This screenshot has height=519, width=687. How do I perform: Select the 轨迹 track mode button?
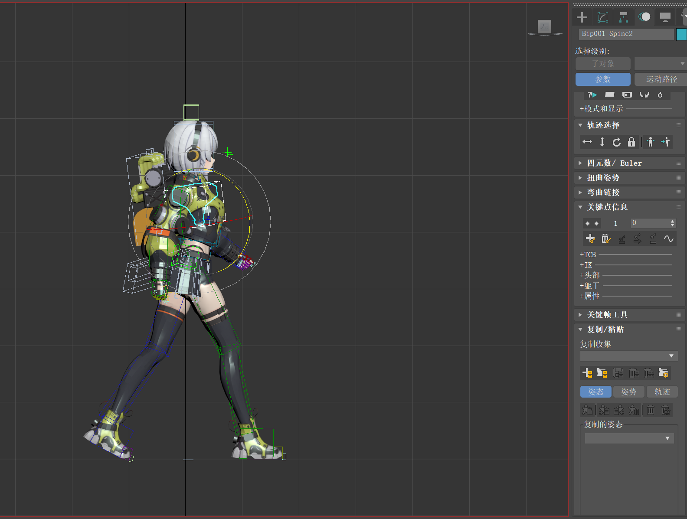(662, 392)
